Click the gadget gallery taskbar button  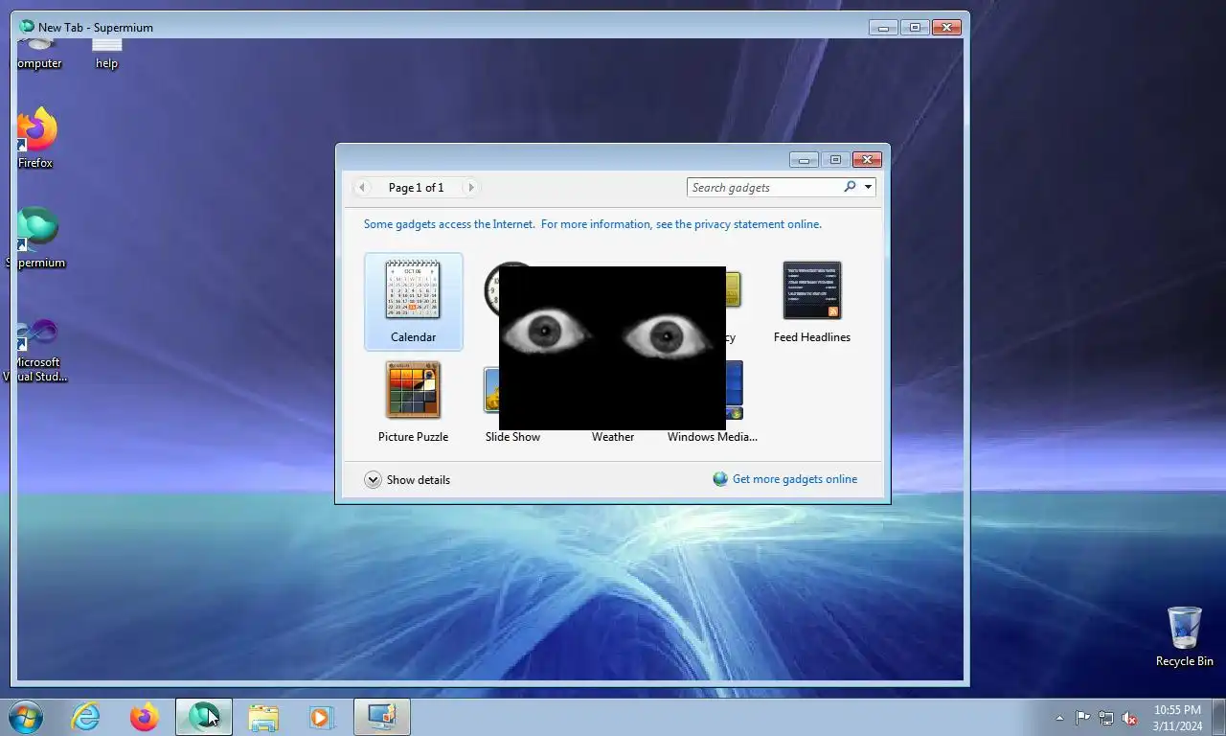point(382,717)
